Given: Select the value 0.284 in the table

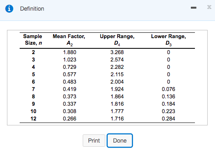Looking at the screenshot, I should point(168,119).
